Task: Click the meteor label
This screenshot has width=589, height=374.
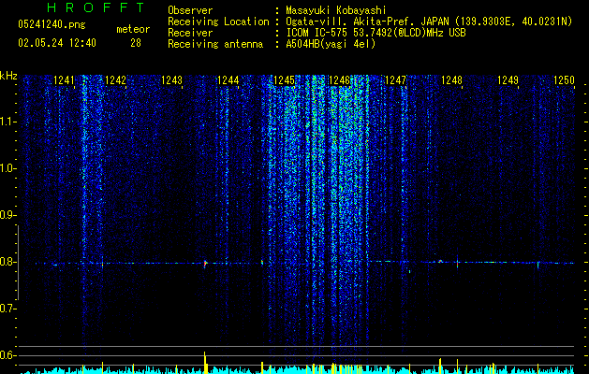Action: pyautogui.click(x=133, y=29)
